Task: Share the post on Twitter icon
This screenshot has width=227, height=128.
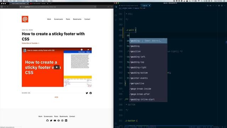Action: point(87,93)
